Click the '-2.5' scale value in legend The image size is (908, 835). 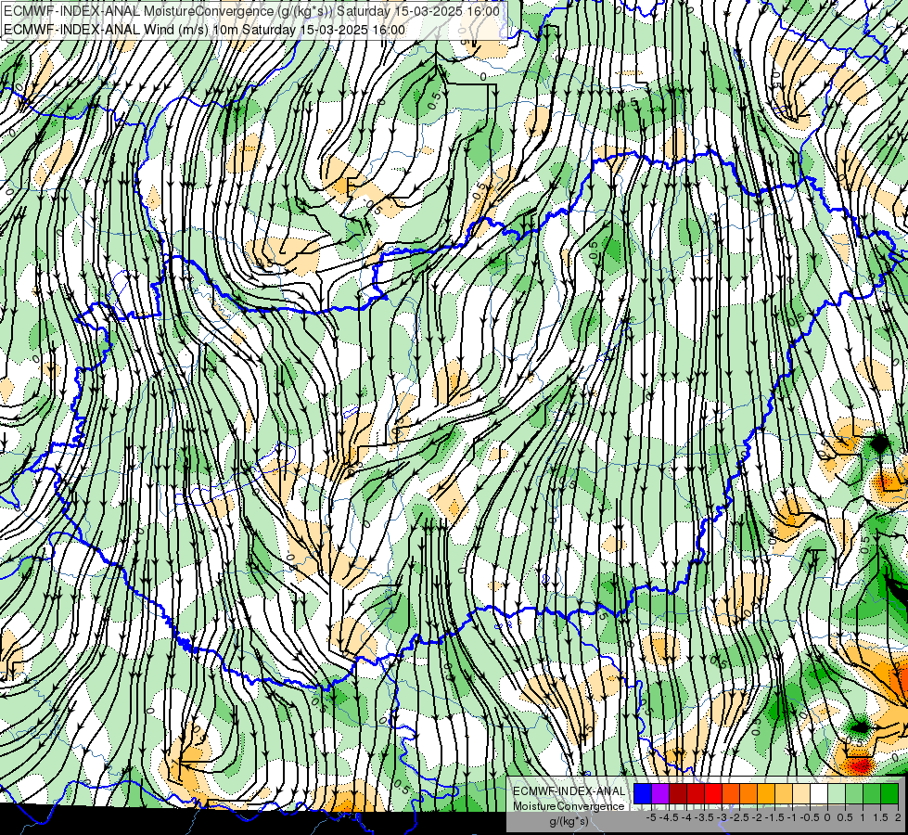[739, 817]
